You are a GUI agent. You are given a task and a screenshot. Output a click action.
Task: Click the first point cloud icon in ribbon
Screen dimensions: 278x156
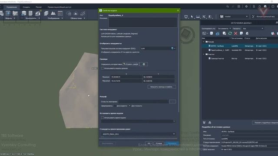pos(69,13)
